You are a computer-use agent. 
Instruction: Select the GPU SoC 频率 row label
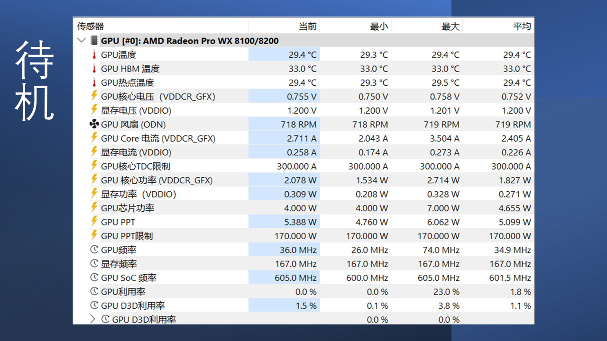point(129,278)
